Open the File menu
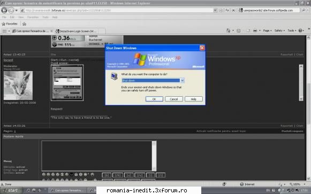This screenshot has width=311, height=194. tap(4, 17)
